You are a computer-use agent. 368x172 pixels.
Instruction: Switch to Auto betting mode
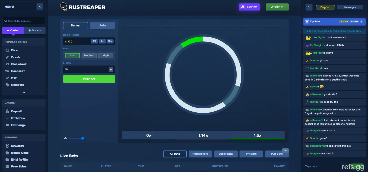[x=103, y=25]
